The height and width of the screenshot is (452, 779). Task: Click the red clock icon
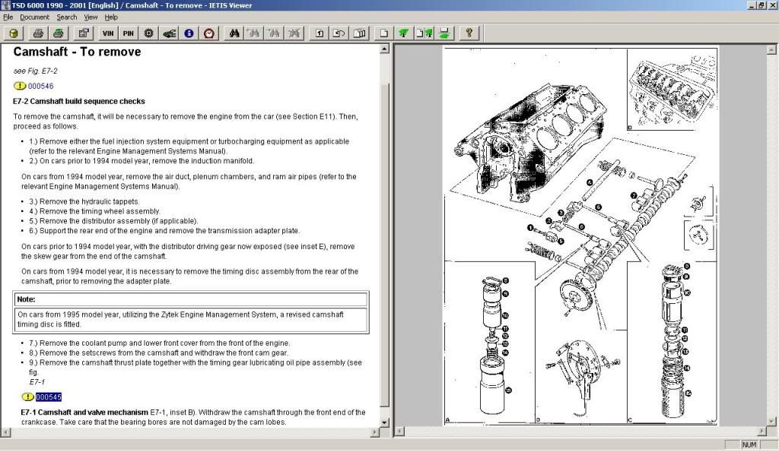pyautogui.click(x=208, y=33)
